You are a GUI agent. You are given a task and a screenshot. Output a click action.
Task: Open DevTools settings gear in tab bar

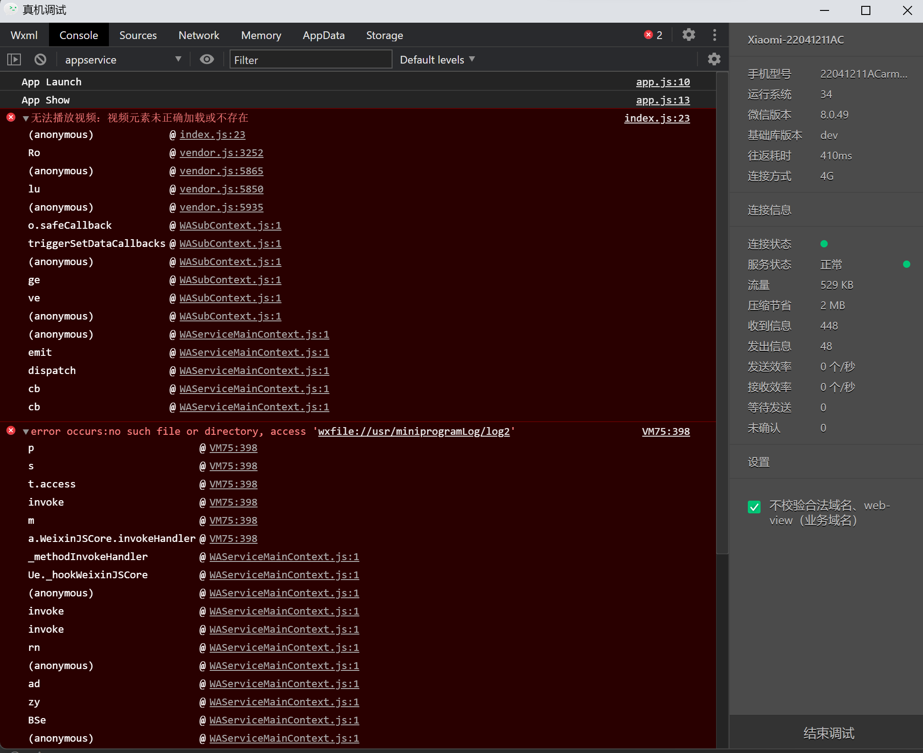coord(688,35)
